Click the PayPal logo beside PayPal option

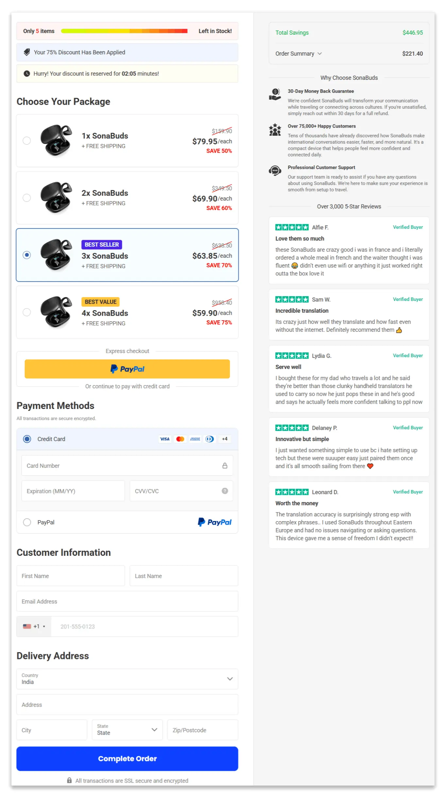click(214, 522)
